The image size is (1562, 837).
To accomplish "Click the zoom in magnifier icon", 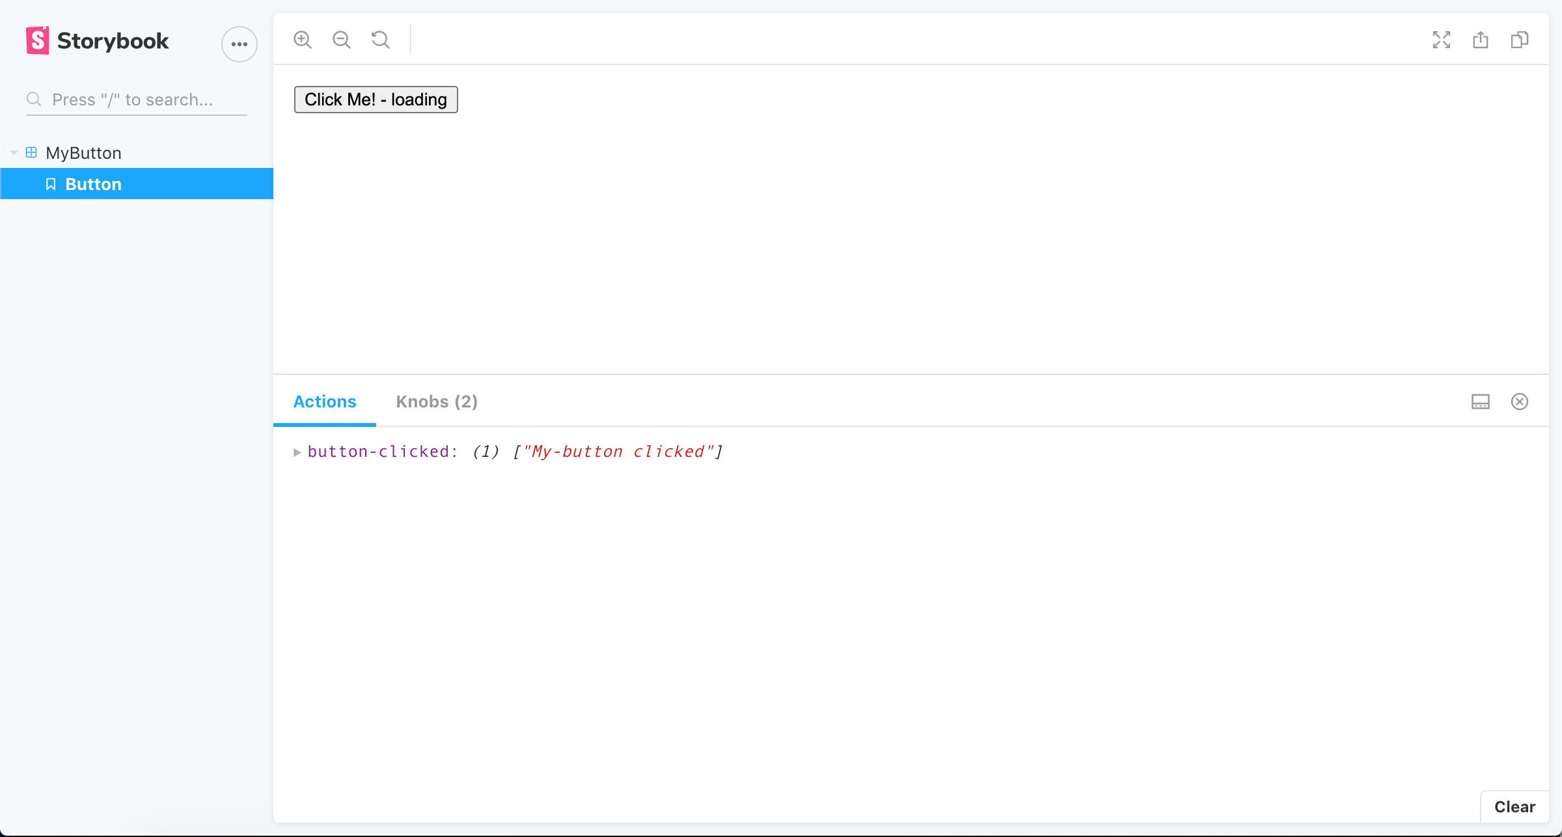I will [x=303, y=40].
